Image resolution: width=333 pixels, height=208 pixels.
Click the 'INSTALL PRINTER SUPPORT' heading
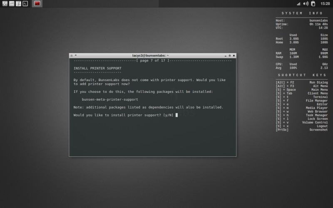[97, 68]
